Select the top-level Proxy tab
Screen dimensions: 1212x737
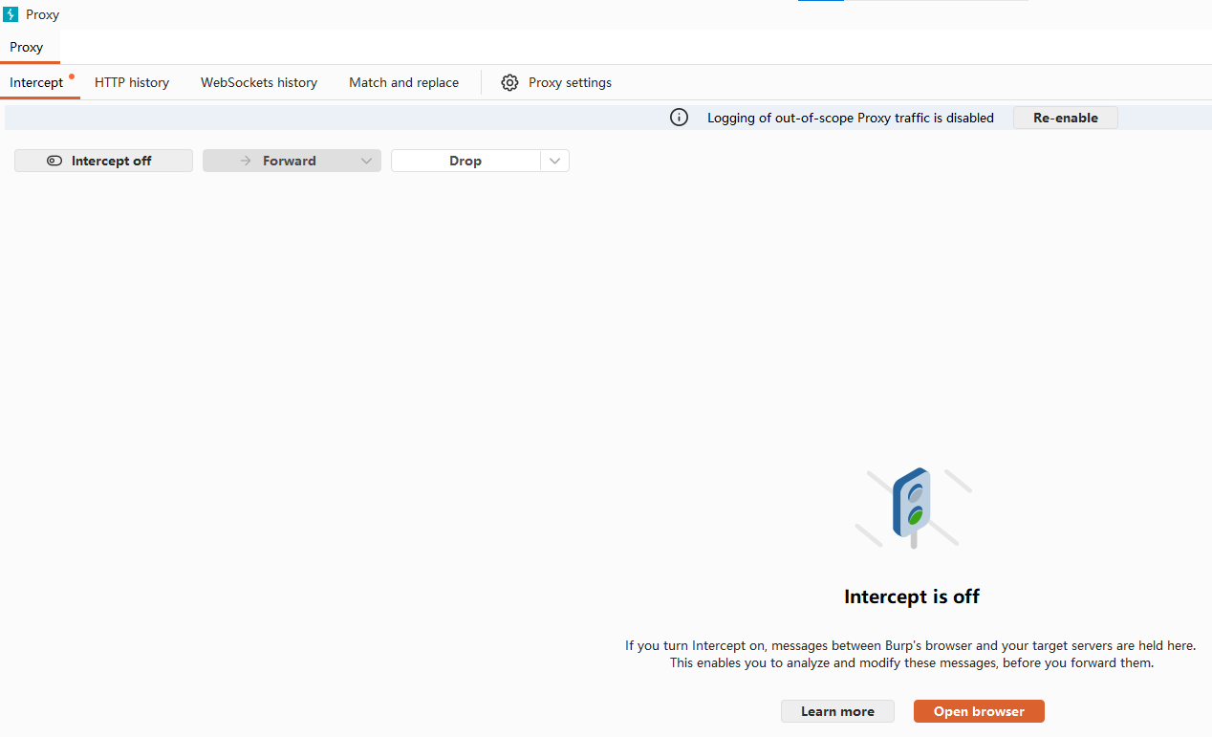point(27,47)
